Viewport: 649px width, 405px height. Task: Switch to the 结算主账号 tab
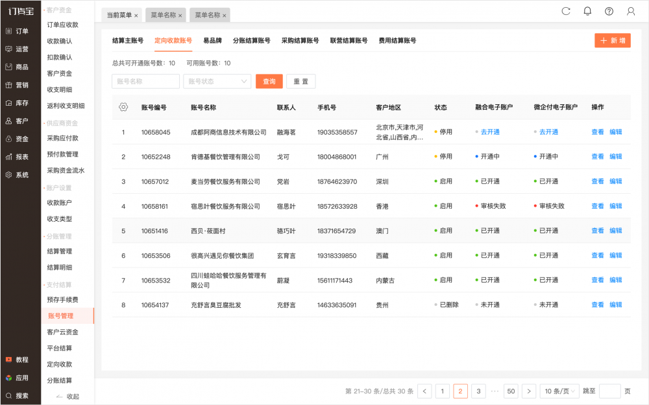pos(128,40)
